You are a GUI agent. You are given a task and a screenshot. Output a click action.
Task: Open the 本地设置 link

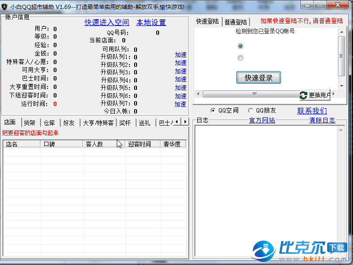coord(151,23)
